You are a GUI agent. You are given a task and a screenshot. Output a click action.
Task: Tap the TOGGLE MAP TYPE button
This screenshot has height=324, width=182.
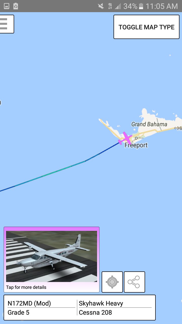pyautogui.click(x=147, y=27)
